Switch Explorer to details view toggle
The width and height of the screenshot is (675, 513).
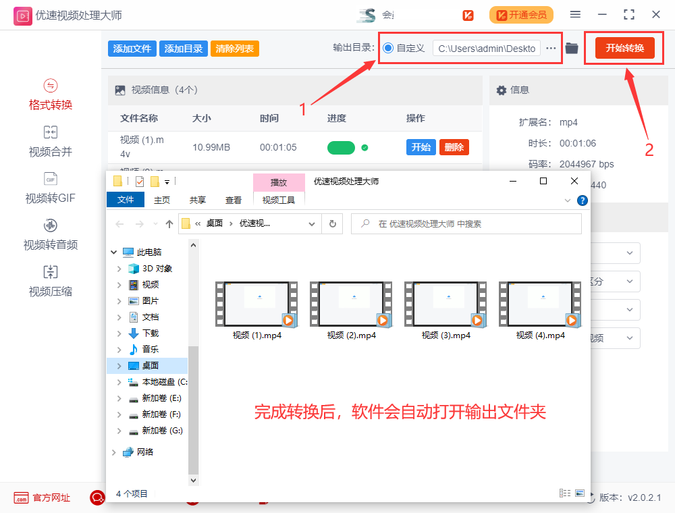[564, 493]
